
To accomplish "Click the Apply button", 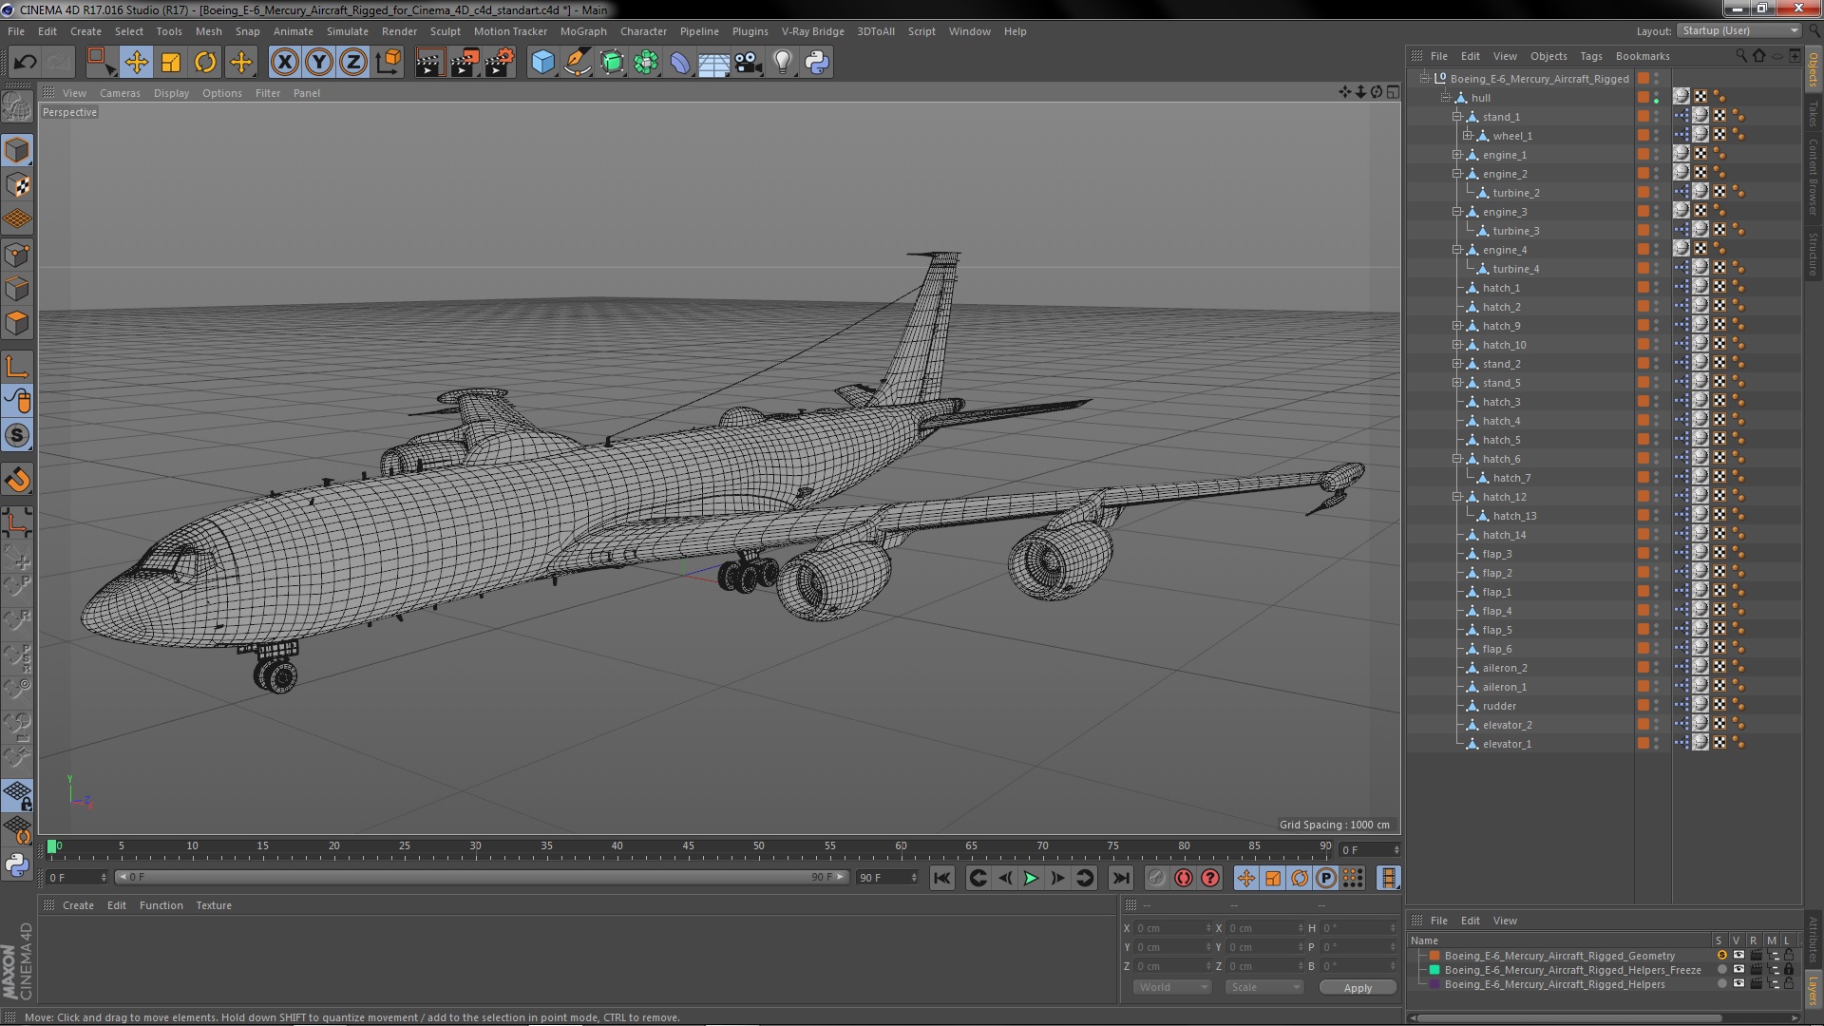I will point(1358,988).
